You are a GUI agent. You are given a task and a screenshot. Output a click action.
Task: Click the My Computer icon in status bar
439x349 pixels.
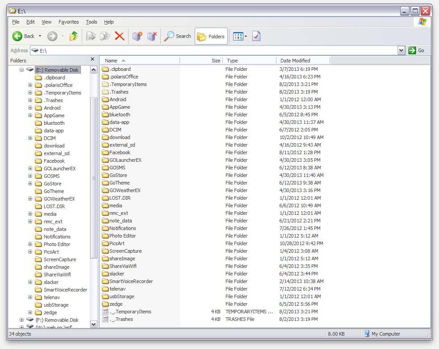tap(367, 334)
